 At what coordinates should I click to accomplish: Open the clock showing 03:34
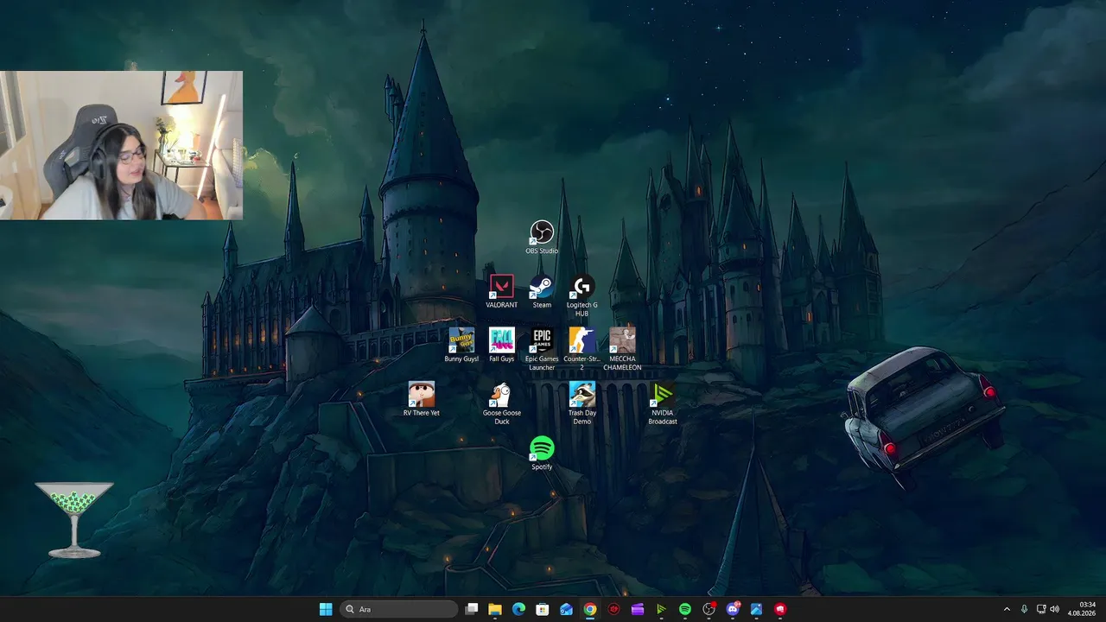tap(1083, 609)
